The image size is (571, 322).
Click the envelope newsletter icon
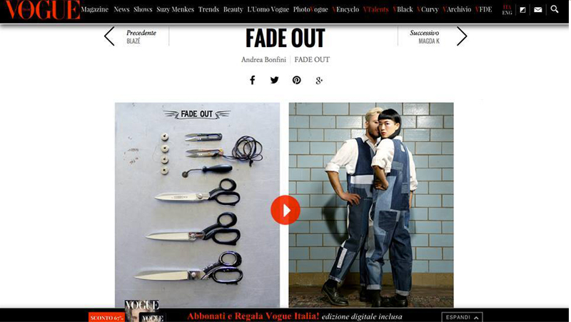click(538, 10)
